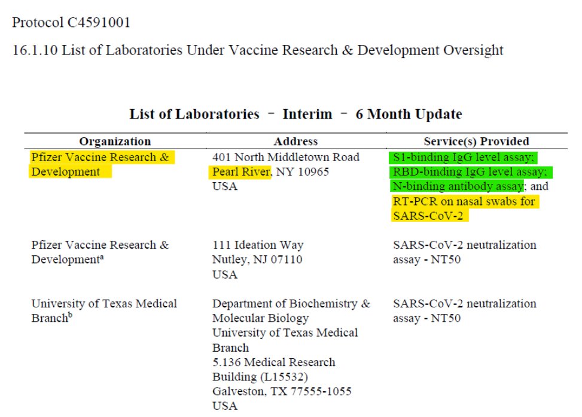The width and height of the screenshot is (582, 417).
Task: Click highlighted 'SARS-CoV-2' under RT-PCR line
Action: pyautogui.click(x=428, y=216)
